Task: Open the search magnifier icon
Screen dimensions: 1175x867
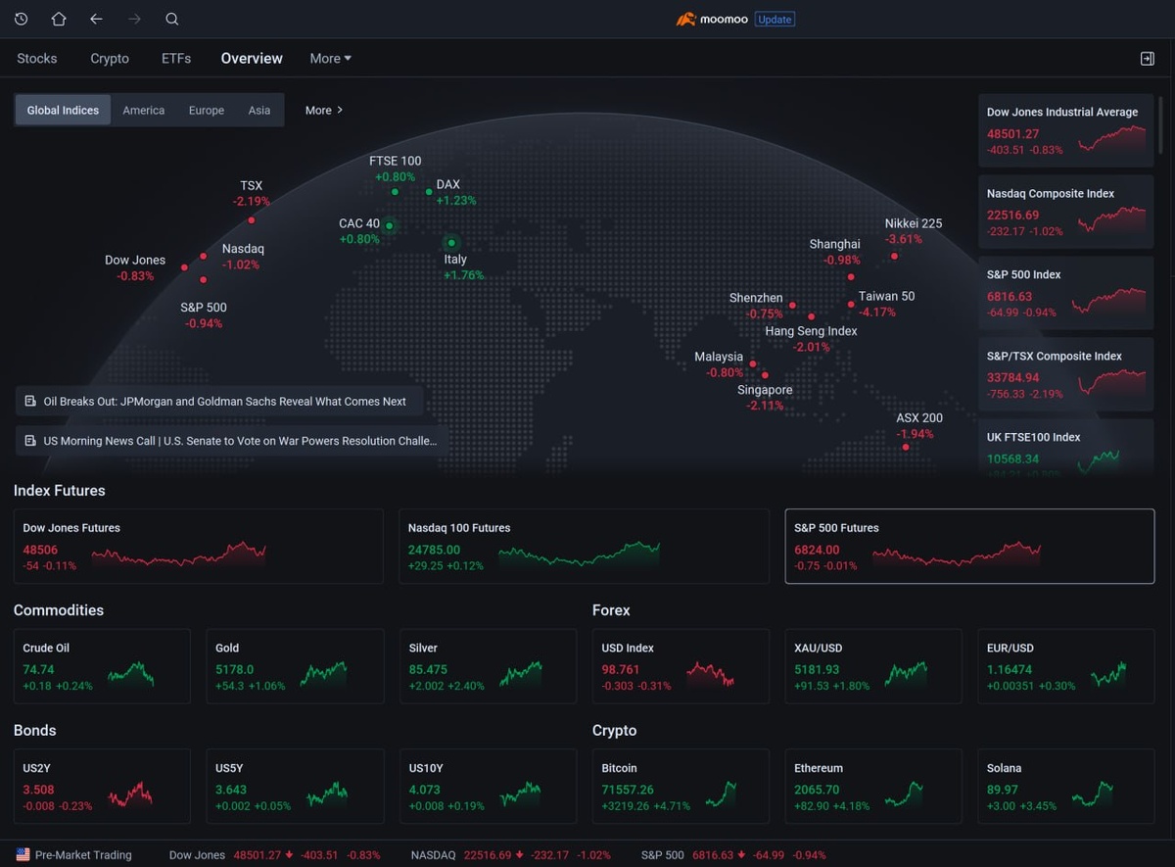Action: 172,19
